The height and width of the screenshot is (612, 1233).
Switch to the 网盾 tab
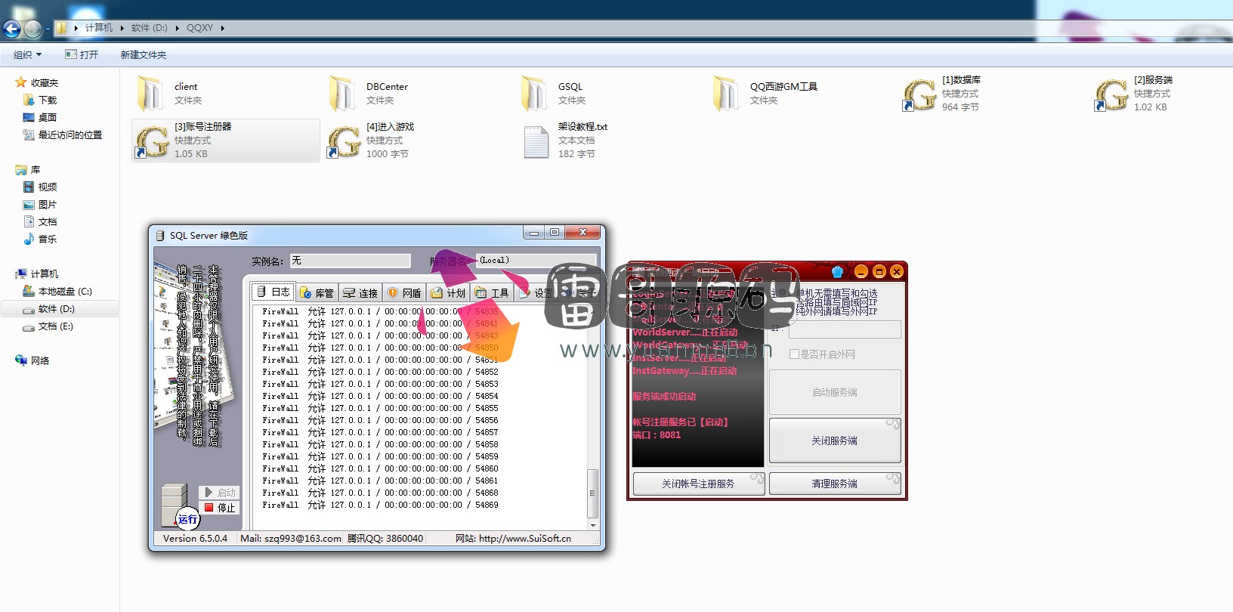pyautogui.click(x=404, y=293)
